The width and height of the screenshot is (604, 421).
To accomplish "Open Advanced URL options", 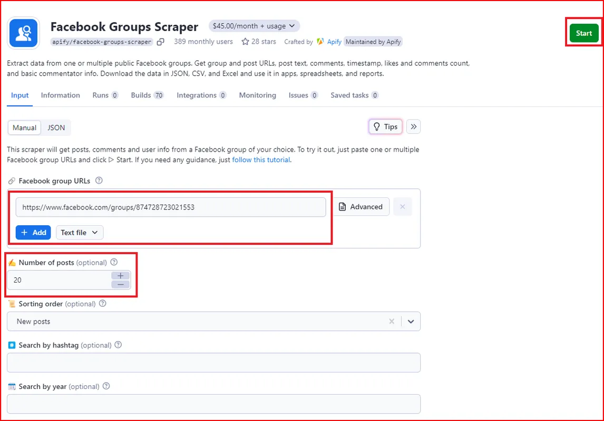I will pyautogui.click(x=361, y=207).
